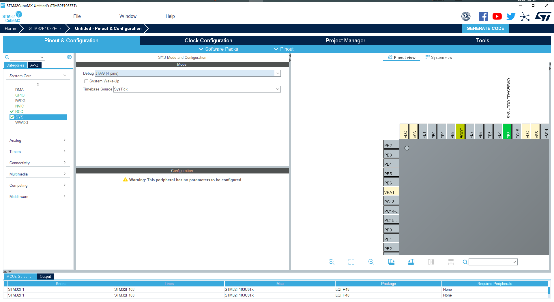Expand the Timers category

click(x=65, y=151)
